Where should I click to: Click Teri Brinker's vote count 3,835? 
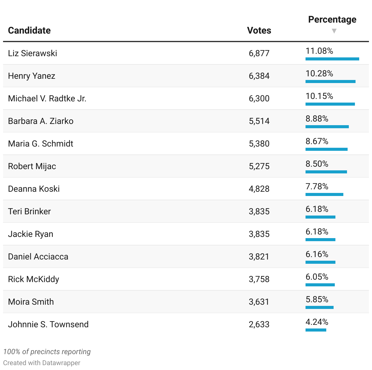tap(259, 211)
